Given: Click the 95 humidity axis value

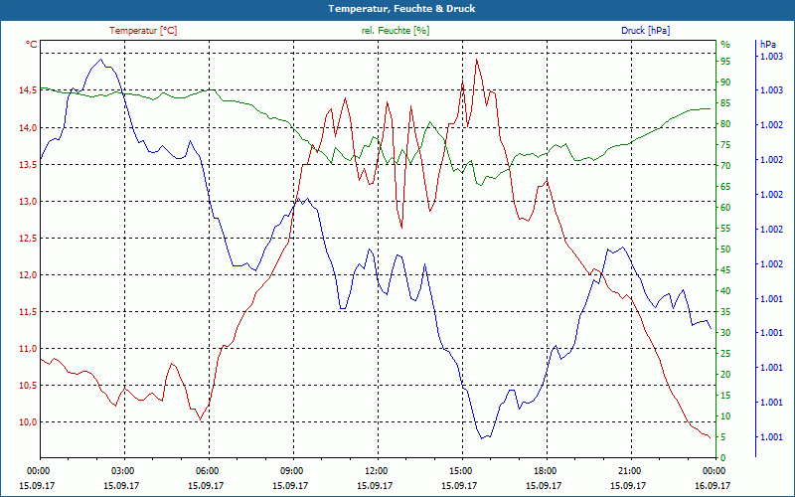Looking at the screenshot, I should 725,62.
